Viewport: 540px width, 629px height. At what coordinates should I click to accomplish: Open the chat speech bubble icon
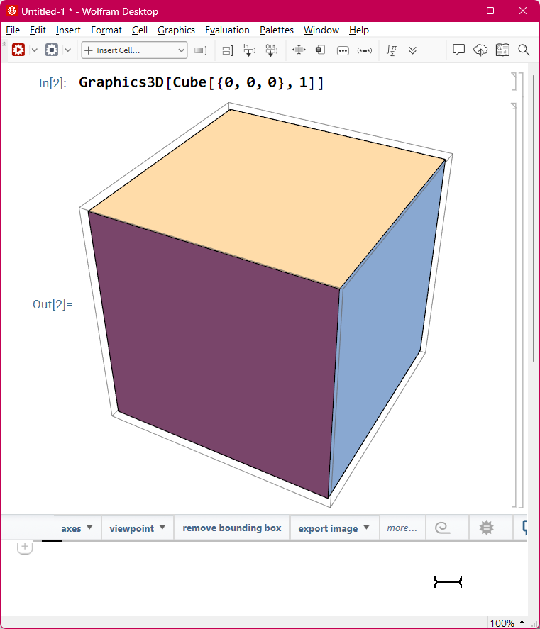point(458,50)
